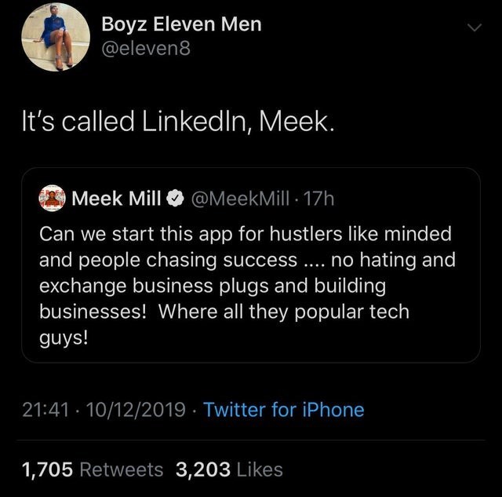Click the Boyz Eleven Men profile picture
This screenshot has height=497, width=502.
point(55,37)
